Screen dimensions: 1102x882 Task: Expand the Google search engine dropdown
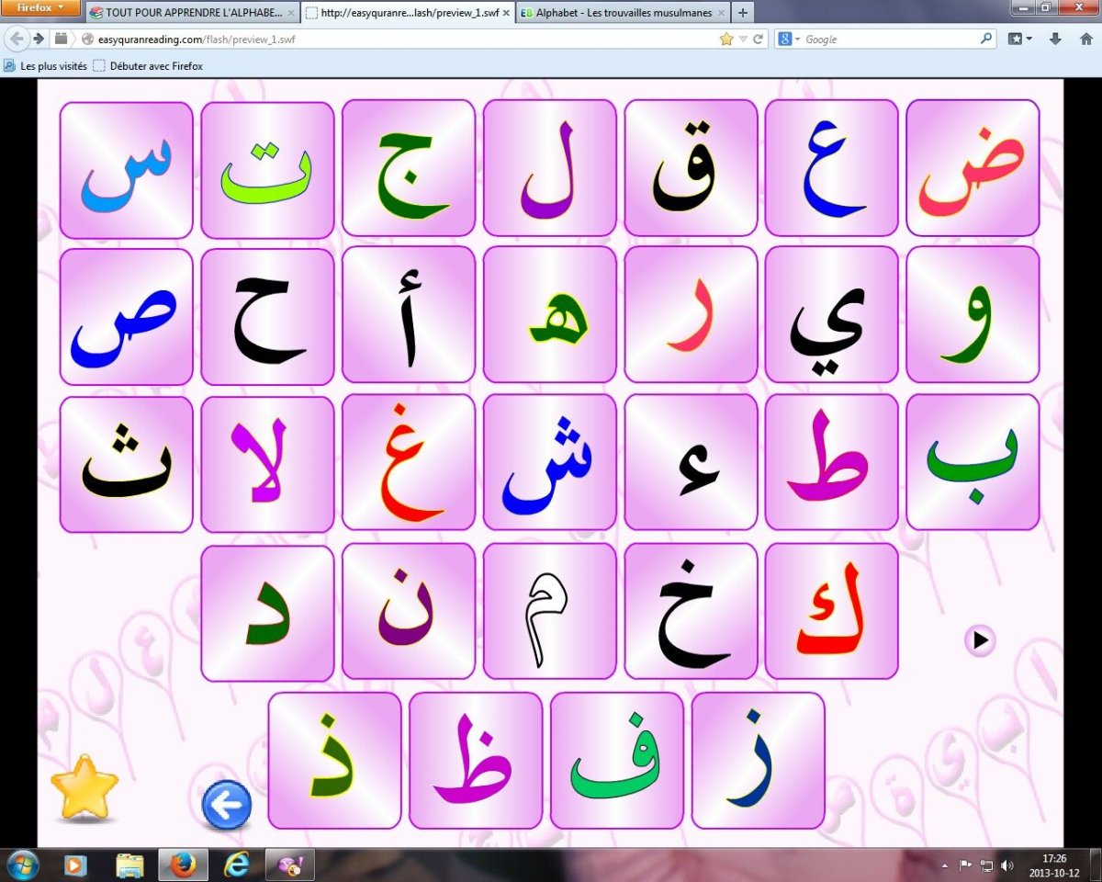tap(789, 40)
